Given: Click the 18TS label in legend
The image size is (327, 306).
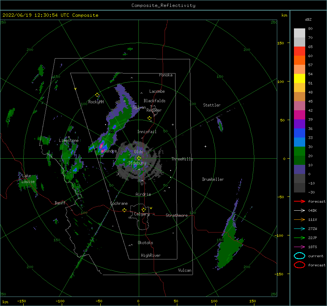Looking at the screenshot, I should coord(312,247).
